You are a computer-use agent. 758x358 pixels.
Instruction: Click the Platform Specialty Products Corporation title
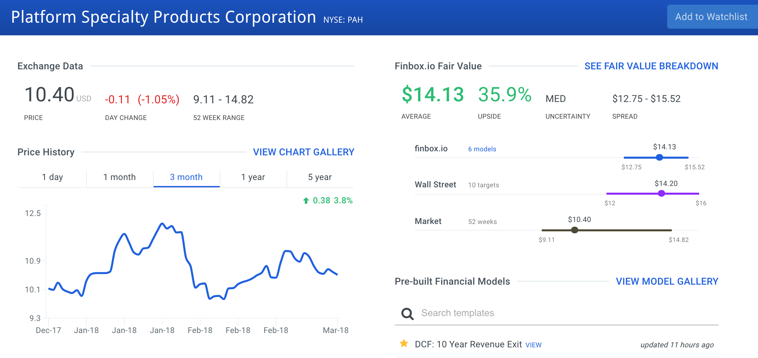(x=164, y=17)
